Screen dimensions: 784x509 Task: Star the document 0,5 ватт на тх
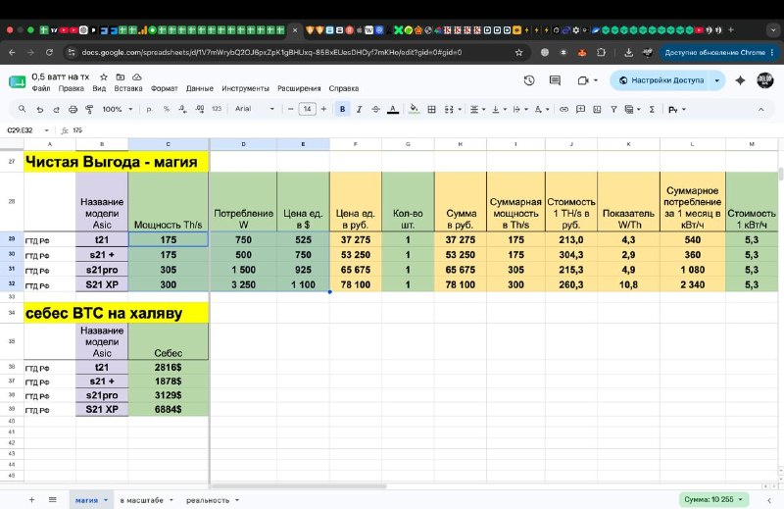tap(104, 77)
